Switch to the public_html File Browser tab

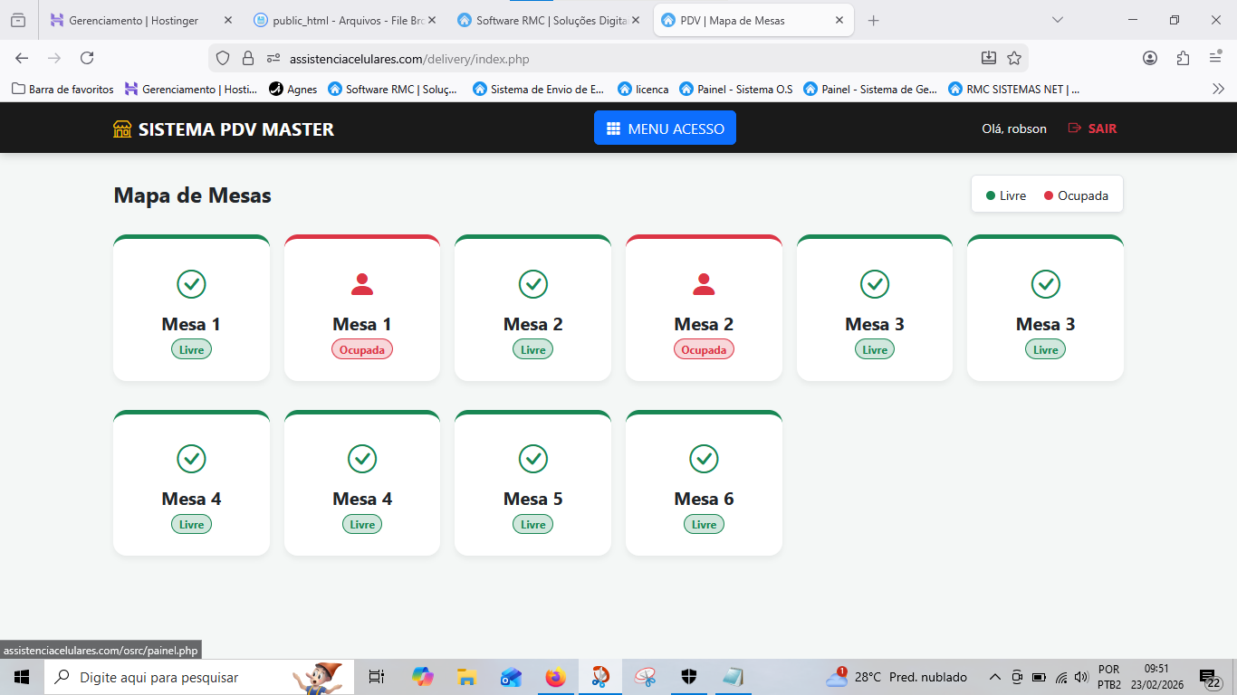coord(344,20)
